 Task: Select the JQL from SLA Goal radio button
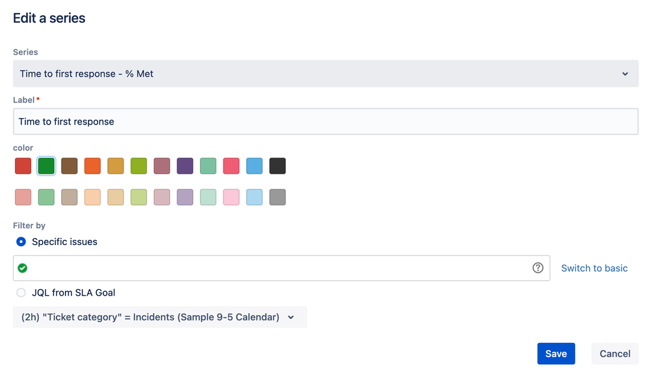point(21,292)
